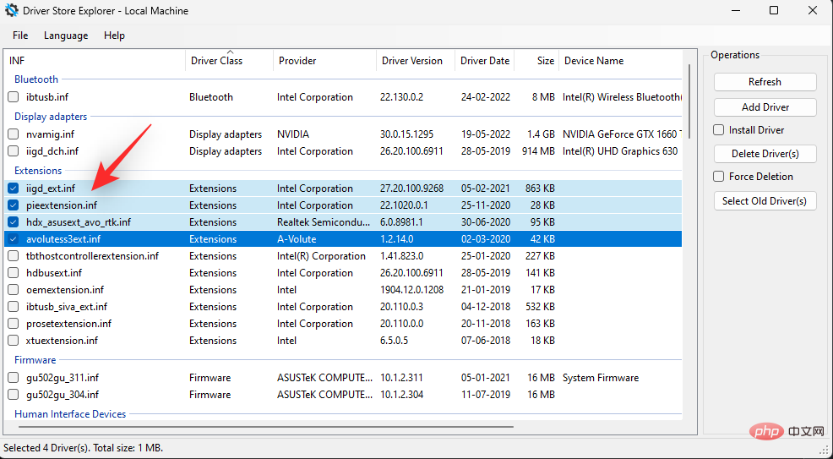This screenshot has height=459, width=833.
Task: Click the horizontal scrollbar of the driver list
Action: click(x=265, y=426)
